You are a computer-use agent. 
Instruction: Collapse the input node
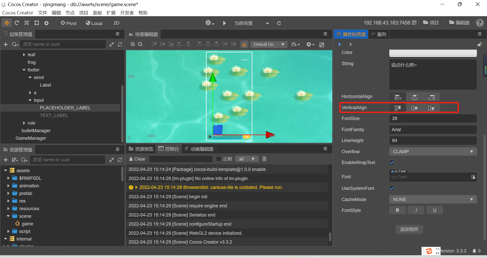[30, 100]
